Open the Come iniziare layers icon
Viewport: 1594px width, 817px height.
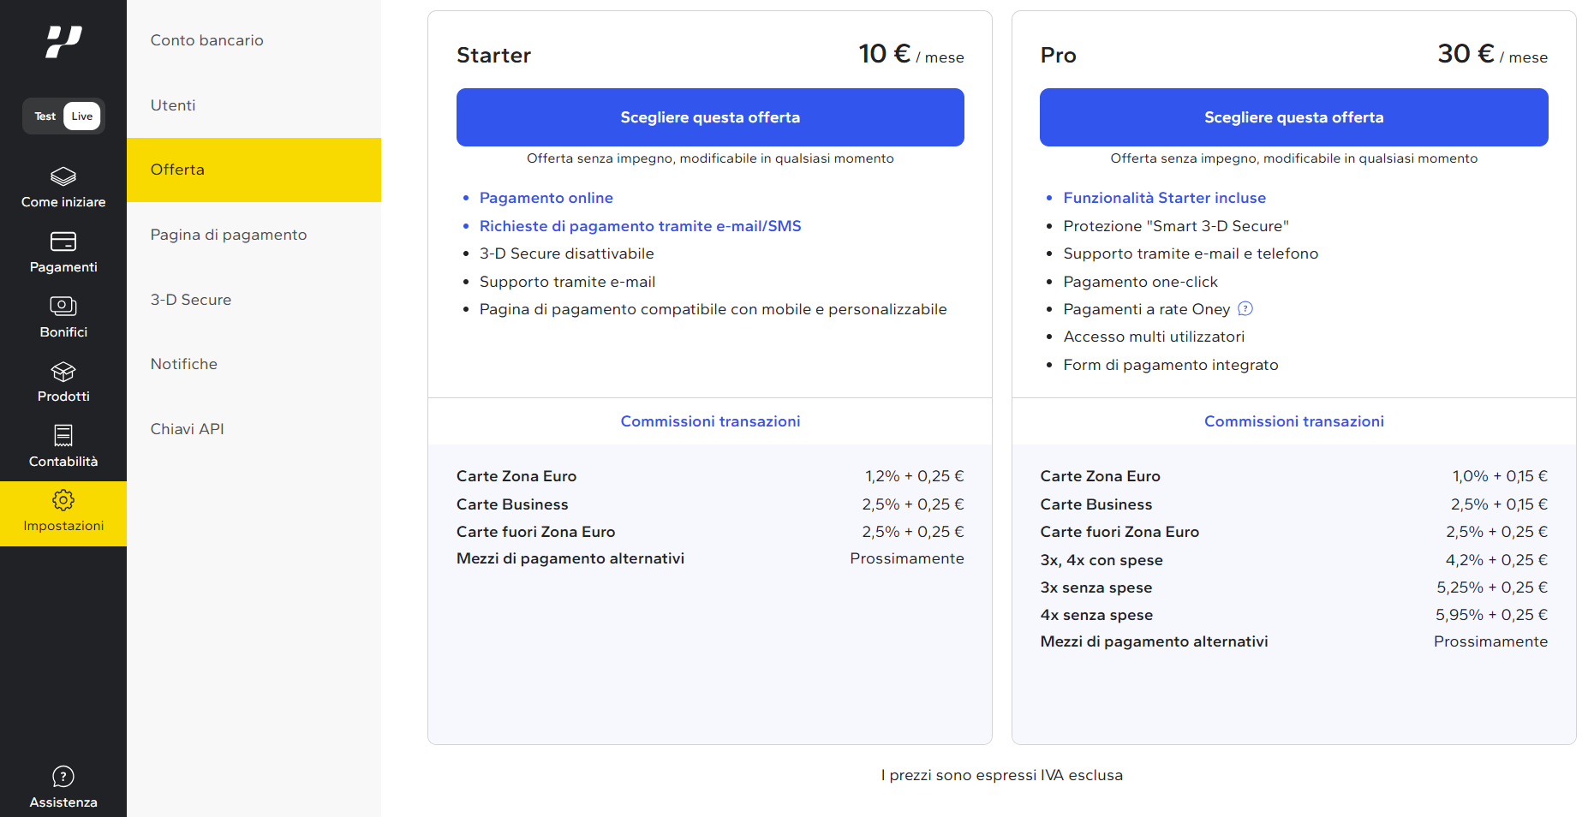[x=63, y=176]
